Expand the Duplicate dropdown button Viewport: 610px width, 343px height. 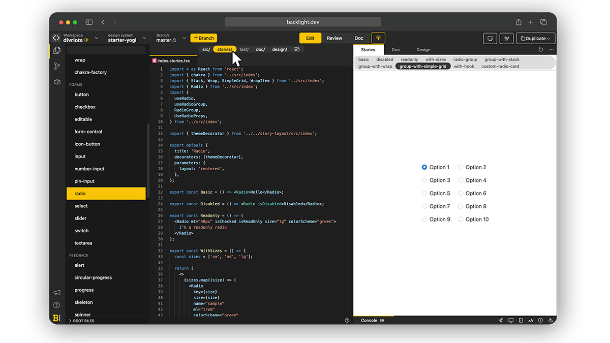coord(535,38)
